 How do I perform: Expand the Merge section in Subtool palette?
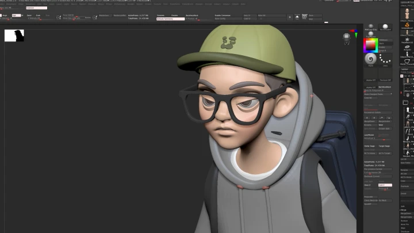tap(403, 210)
